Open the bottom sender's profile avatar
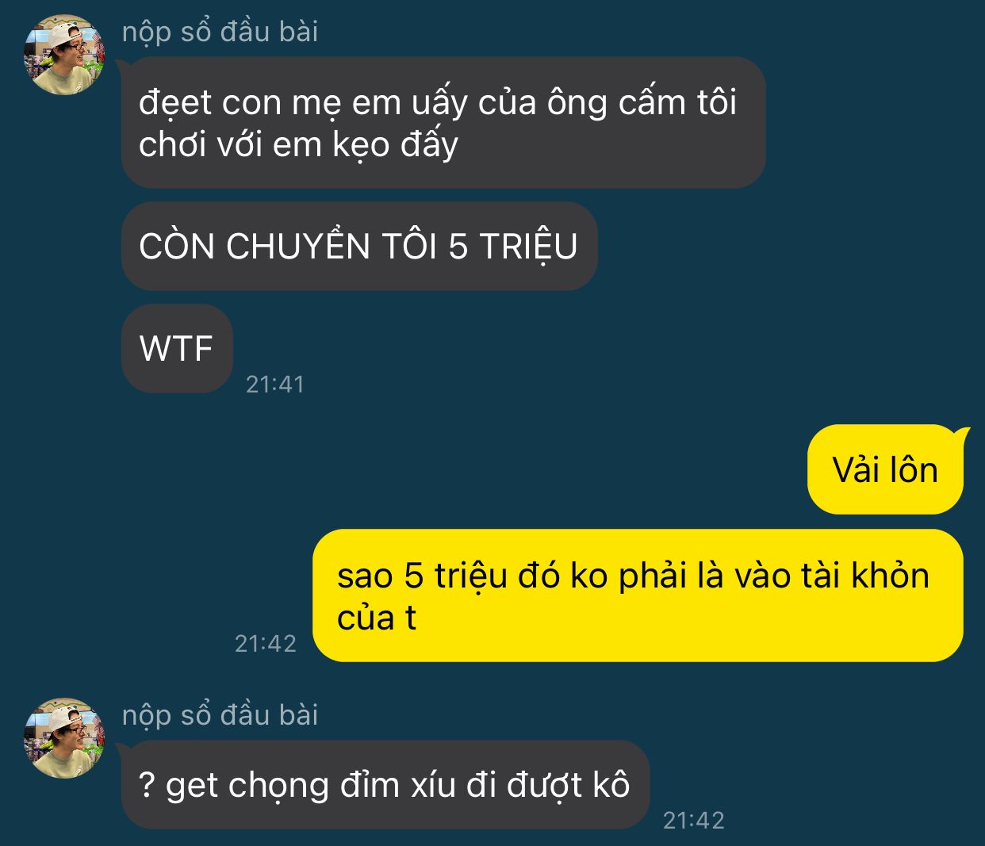985x846 pixels. click(x=64, y=738)
